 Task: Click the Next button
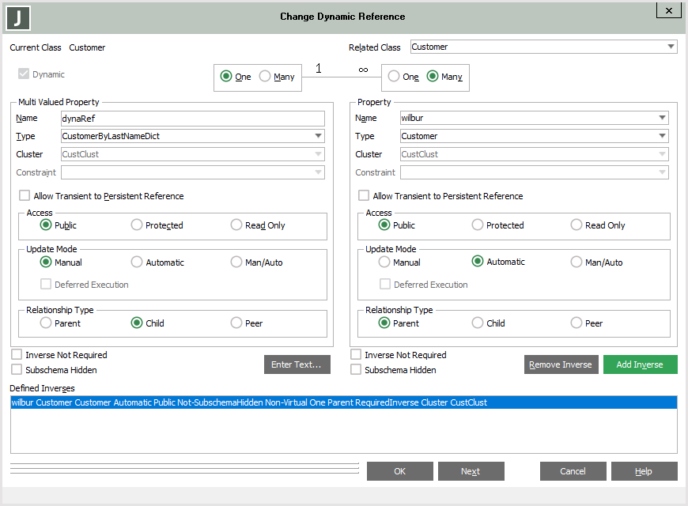coord(471,471)
